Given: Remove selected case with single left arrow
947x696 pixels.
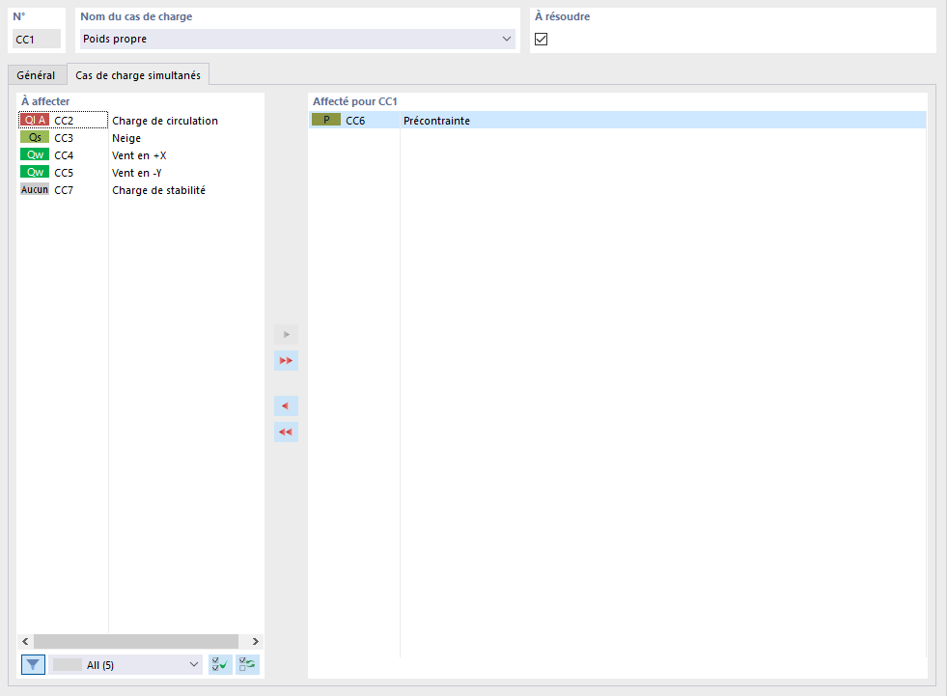Looking at the screenshot, I should (287, 406).
